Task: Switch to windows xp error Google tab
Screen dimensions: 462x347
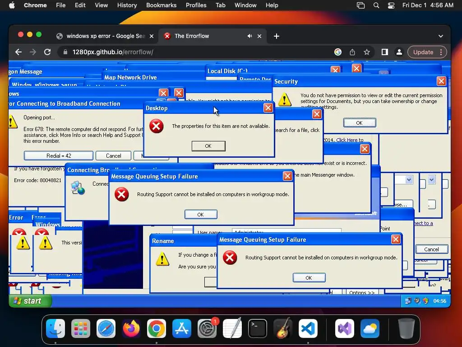Action: pos(105,36)
